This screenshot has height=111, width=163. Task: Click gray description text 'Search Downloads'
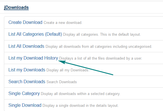pyautogui.click(x=62, y=82)
